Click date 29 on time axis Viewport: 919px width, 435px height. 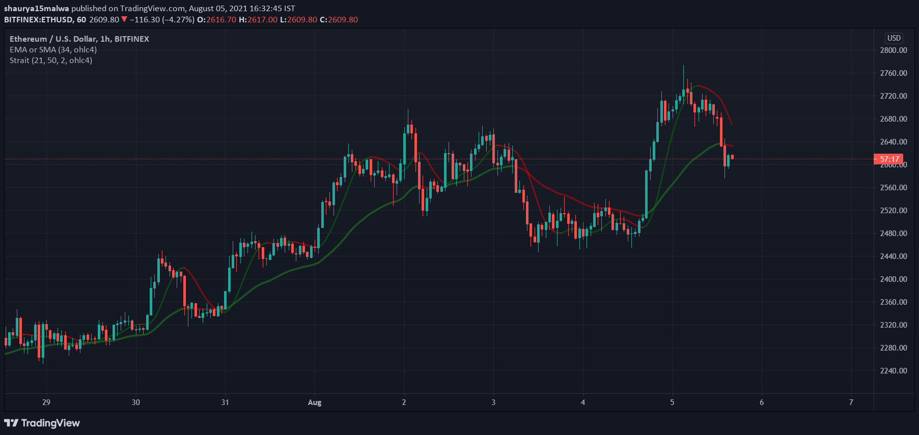[x=46, y=402]
